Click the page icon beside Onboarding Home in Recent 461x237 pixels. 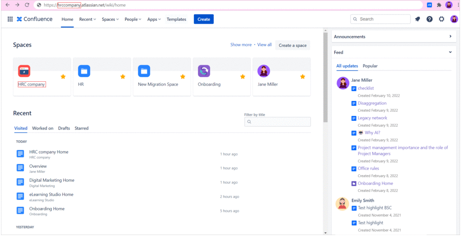[x=20, y=210]
